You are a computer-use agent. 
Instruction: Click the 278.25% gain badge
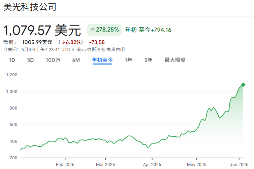click(104, 30)
